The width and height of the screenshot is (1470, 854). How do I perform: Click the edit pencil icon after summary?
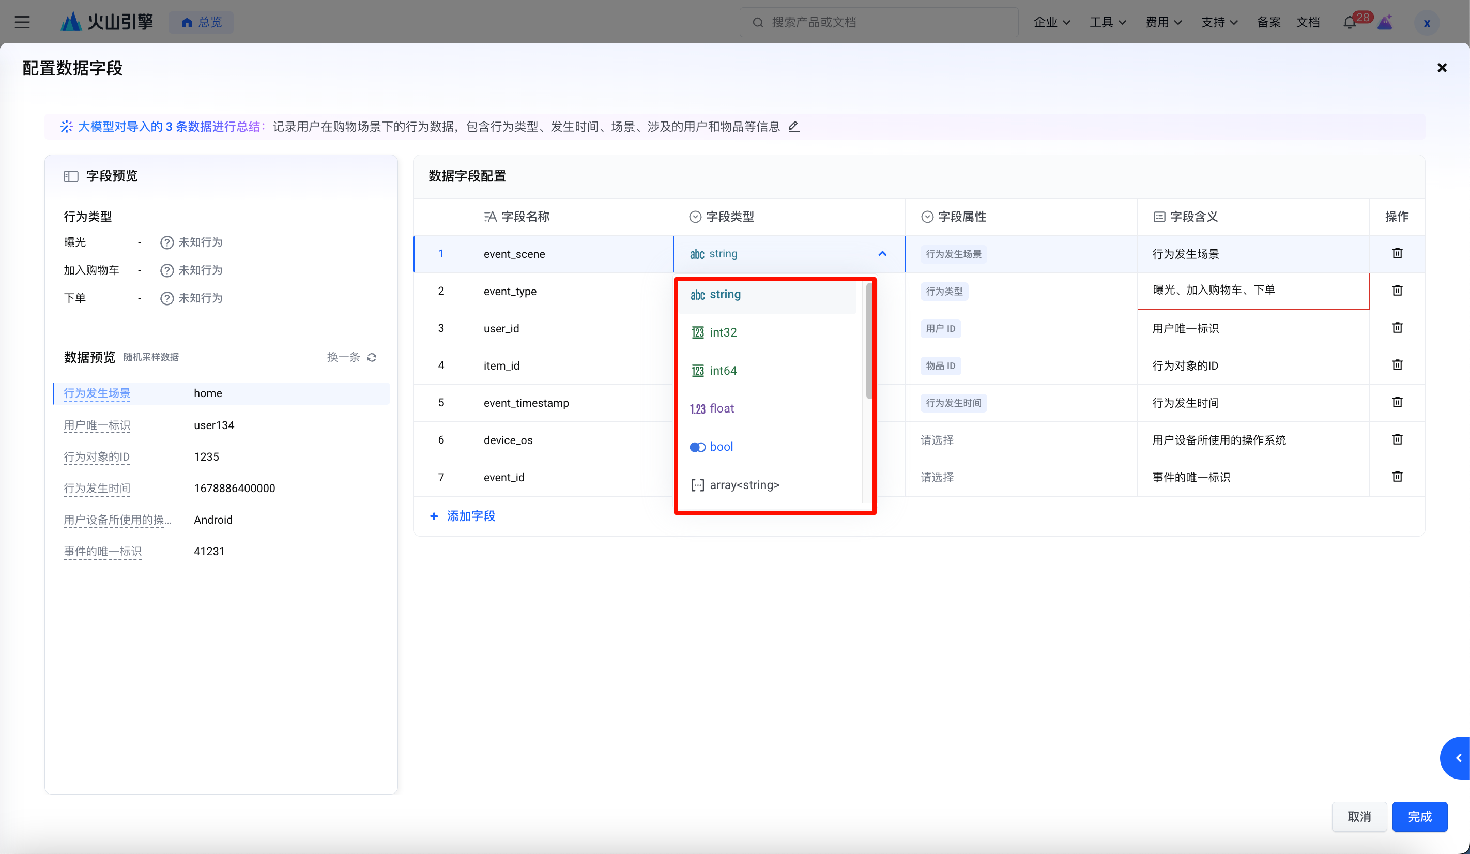click(793, 126)
